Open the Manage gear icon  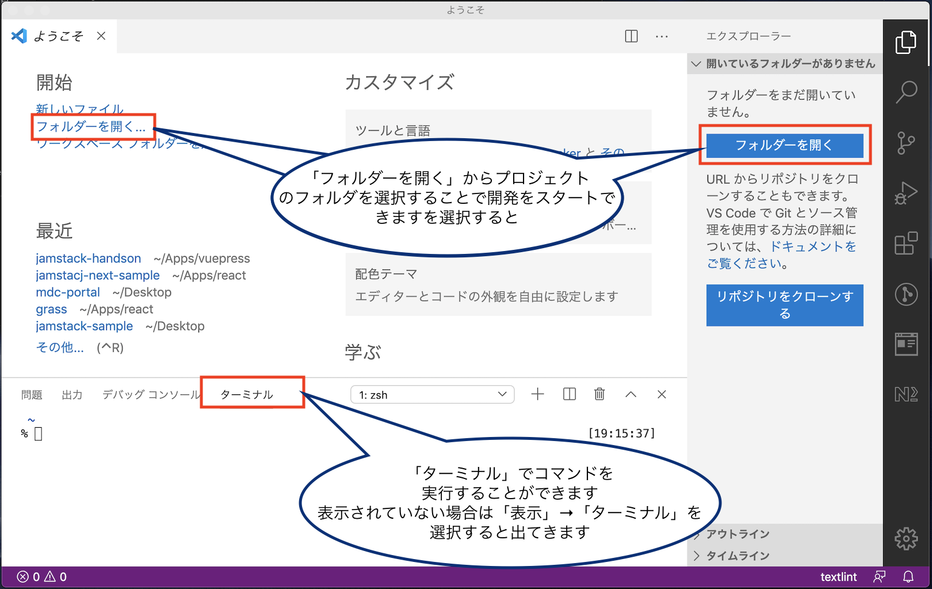click(x=906, y=539)
